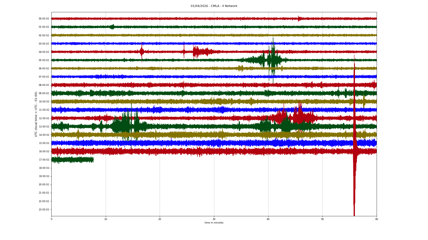Select the 12:00:02 hour tick label
This screenshot has height=240, width=428.
click(x=44, y=118)
